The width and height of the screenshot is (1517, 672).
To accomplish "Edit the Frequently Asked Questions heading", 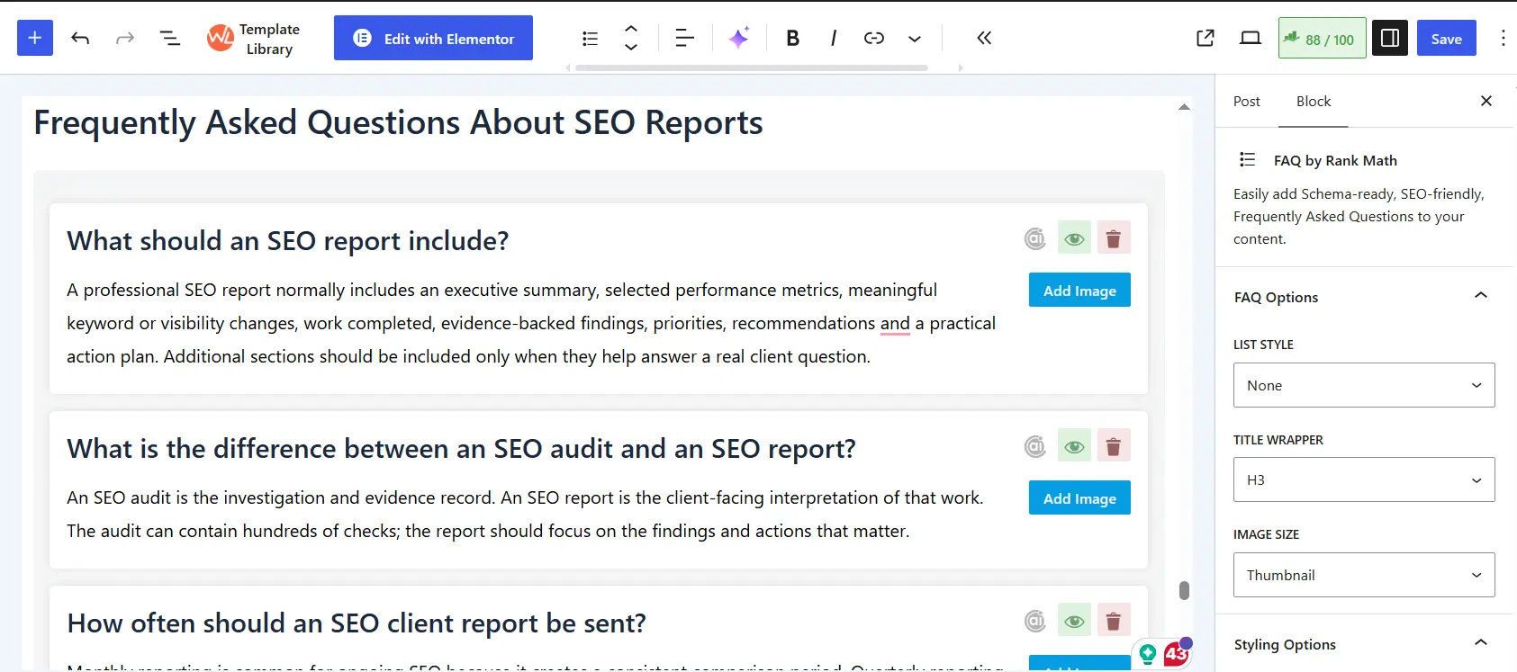I will coord(398,122).
